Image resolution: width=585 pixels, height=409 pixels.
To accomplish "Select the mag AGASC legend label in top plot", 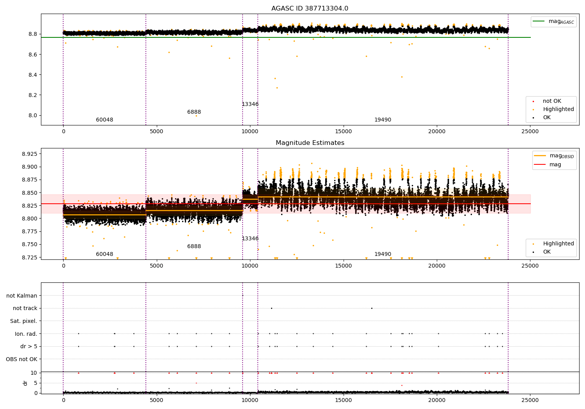I will pyautogui.click(x=561, y=21).
